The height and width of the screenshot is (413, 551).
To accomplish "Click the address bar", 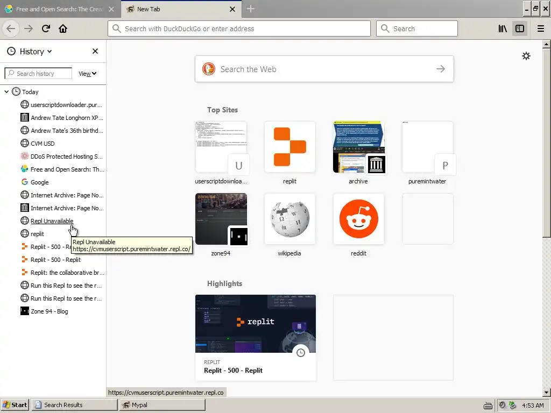I will [239, 29].
